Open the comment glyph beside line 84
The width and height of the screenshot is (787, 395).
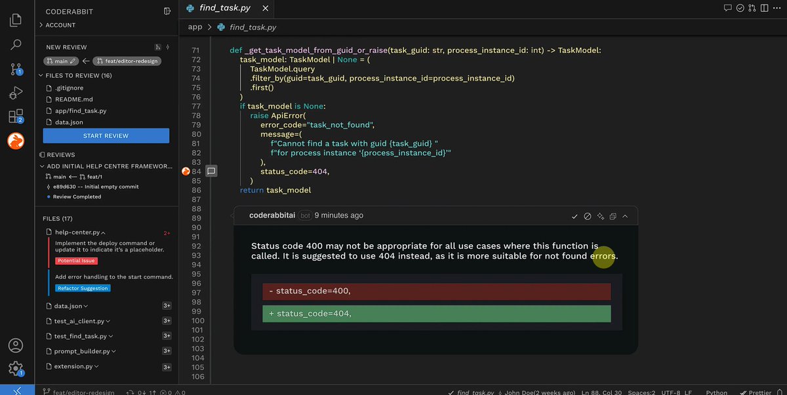coord(211,171)
